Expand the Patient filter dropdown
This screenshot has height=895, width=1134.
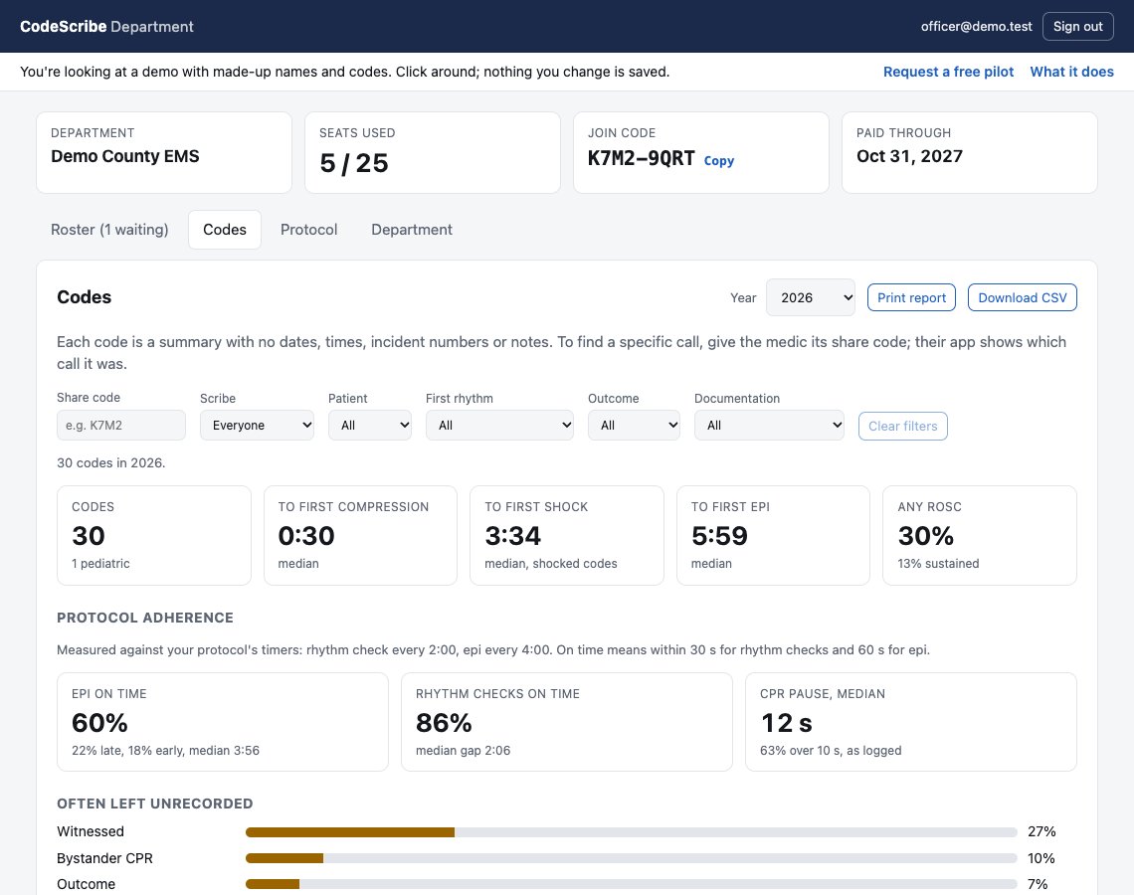point(370,425)
